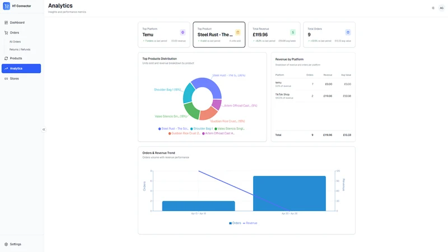Screen dimensions: 448x252
Task: Click the Top Platform globe icon
Action: (183, 32)
